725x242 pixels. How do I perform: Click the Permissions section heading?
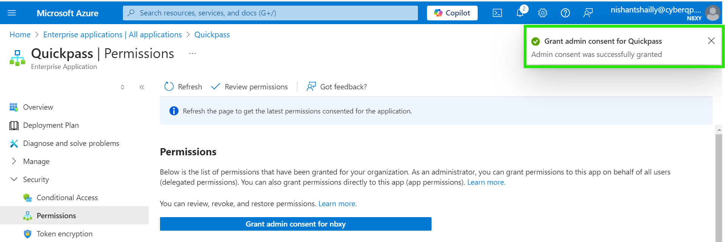[188, 152]
